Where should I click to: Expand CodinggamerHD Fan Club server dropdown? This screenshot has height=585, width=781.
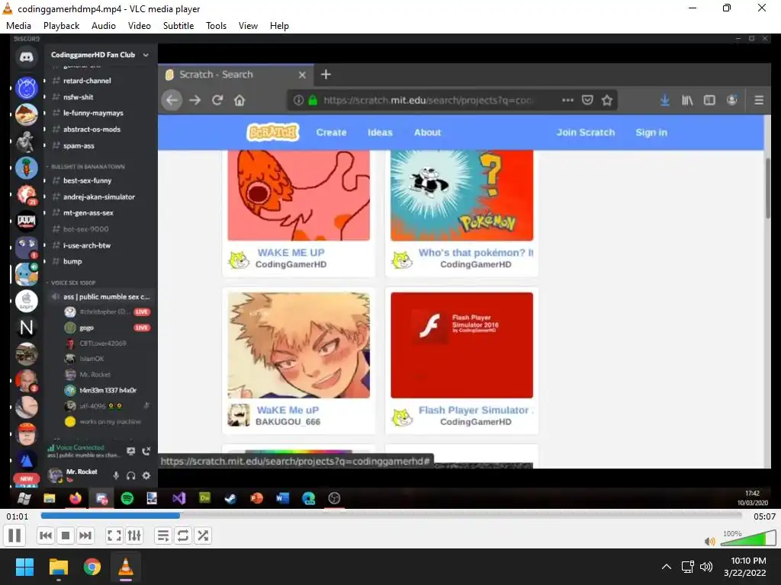tap(146, 55)
